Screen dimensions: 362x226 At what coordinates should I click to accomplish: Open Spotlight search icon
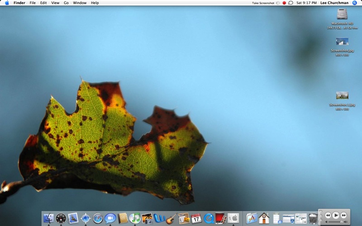point(355,3)
